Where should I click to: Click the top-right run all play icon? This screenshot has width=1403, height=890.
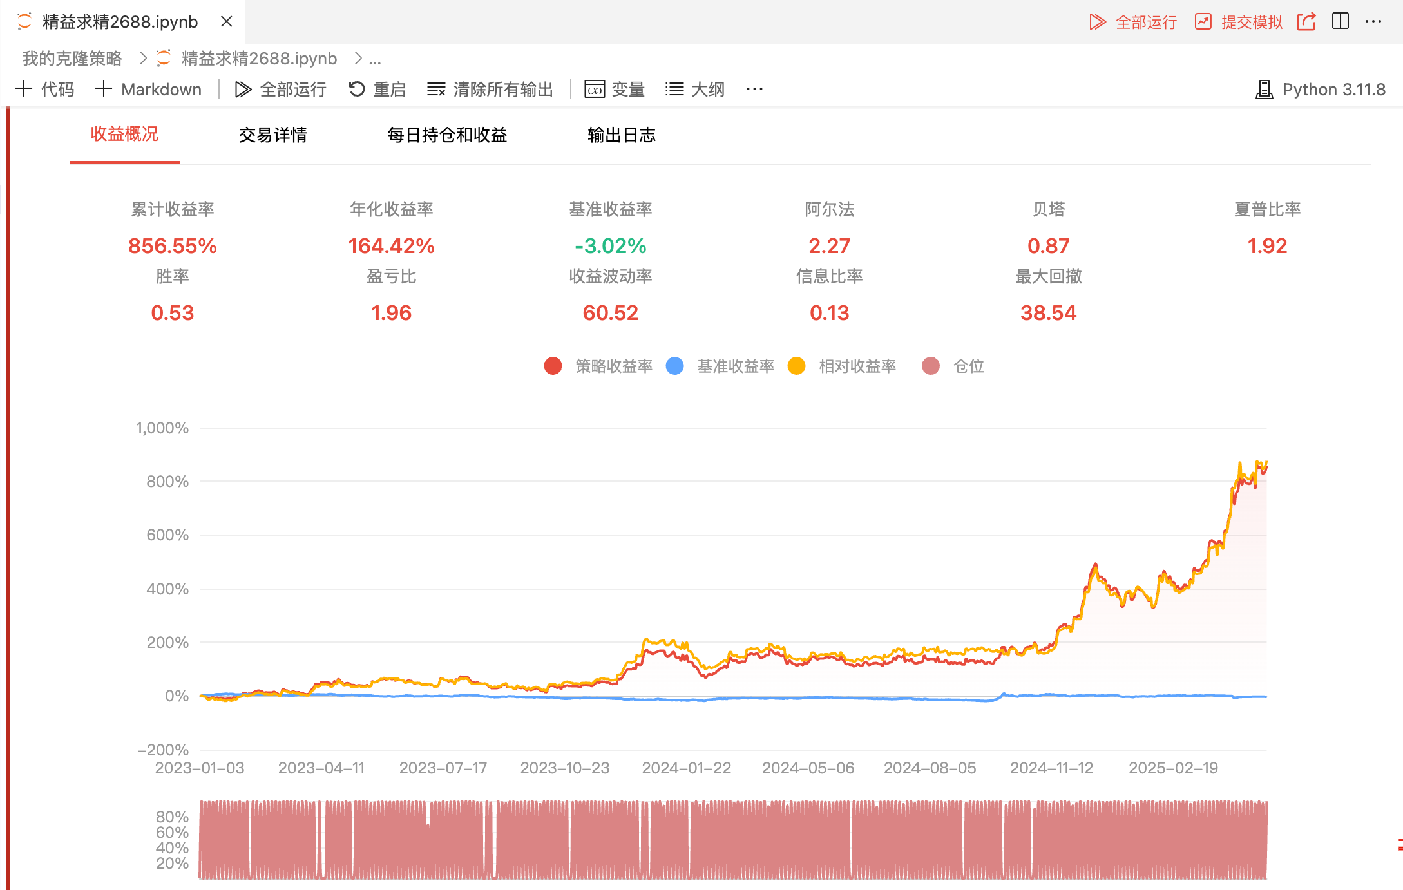(x=1097, y=22)
